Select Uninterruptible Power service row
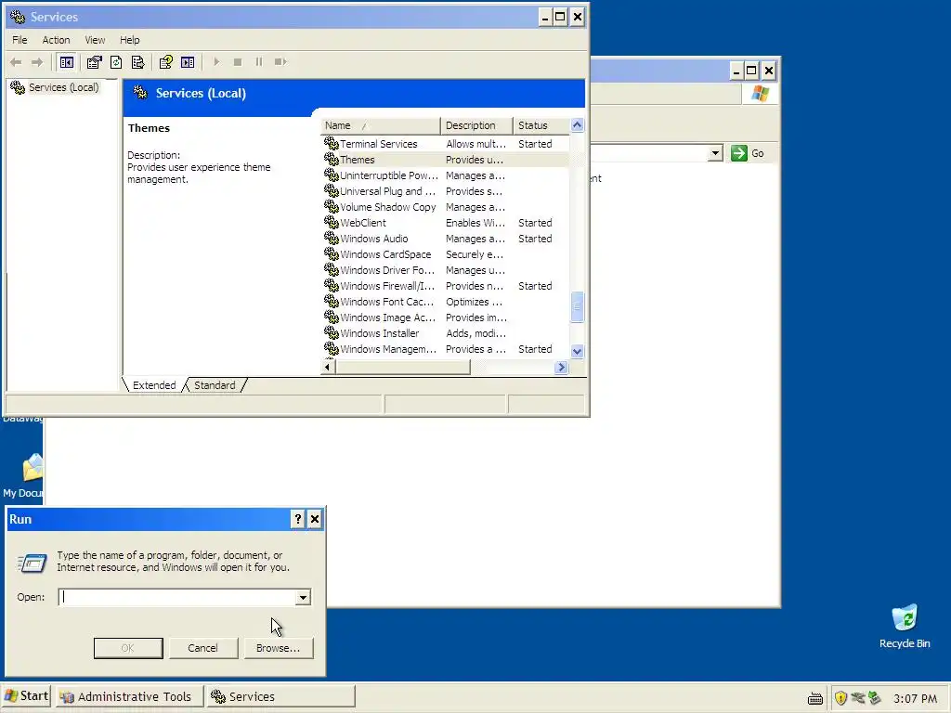 point(445,175)
